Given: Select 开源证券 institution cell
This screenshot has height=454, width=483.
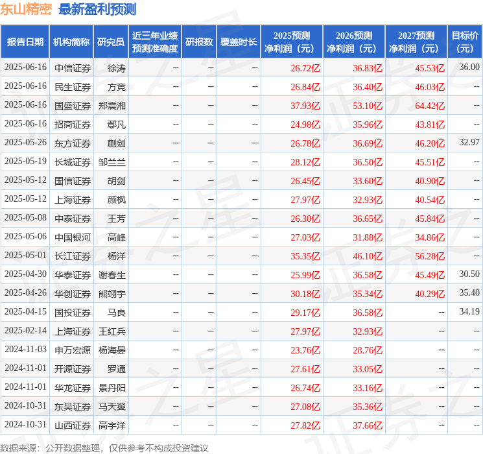Looking at the screenshot, I should [73, 369].
